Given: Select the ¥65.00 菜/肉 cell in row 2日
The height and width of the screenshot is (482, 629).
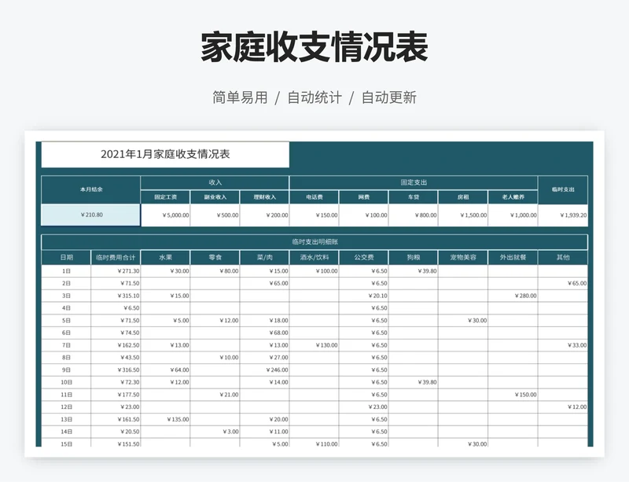Looking at the screenshot, I should (265, 283).
